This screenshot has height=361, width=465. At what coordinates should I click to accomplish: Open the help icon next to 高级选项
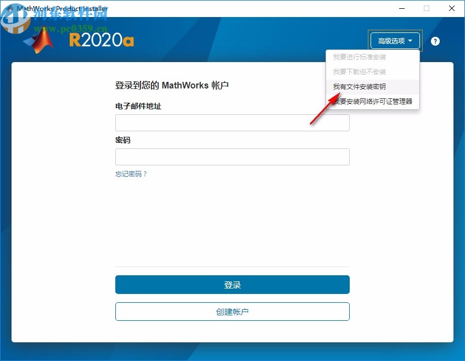click(435, 41)
